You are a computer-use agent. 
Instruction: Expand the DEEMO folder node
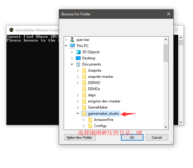(x=78, y=83)
